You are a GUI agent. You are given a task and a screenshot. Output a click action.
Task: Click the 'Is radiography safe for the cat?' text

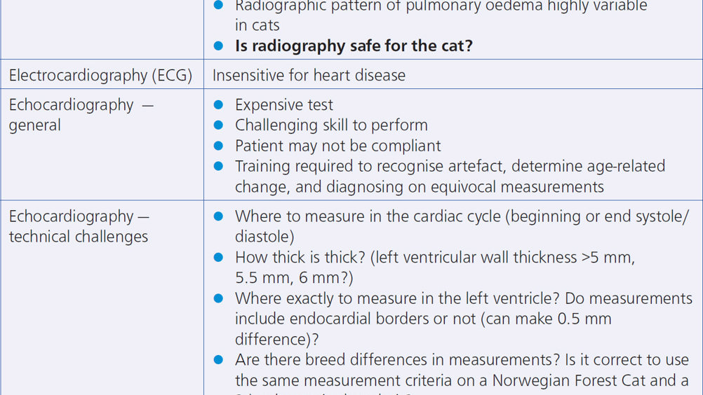(x=354, y=46)
